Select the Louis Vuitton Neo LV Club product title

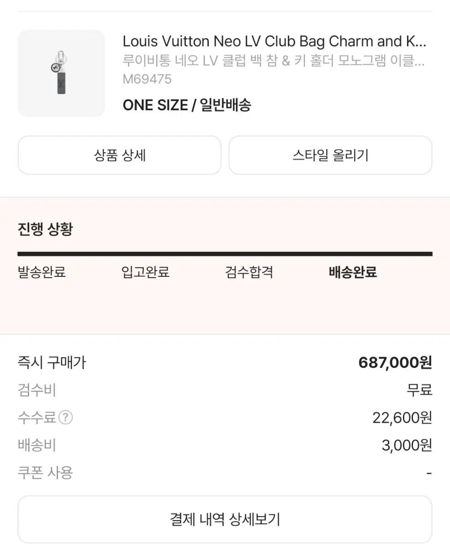(x=274, y=42)
